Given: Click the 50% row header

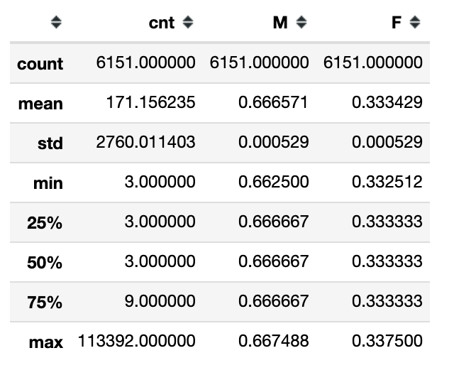Looking at the screenshot, I should (x=45, y=263).
